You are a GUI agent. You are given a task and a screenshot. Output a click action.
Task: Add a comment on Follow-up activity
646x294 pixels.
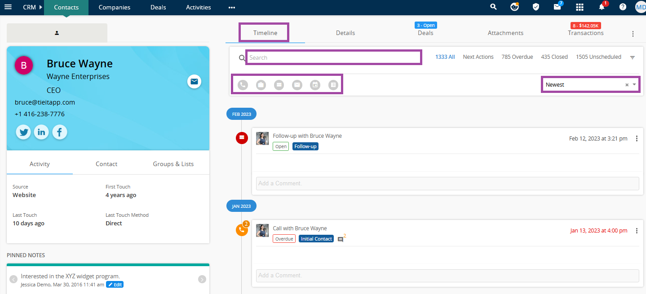(447, 183)
